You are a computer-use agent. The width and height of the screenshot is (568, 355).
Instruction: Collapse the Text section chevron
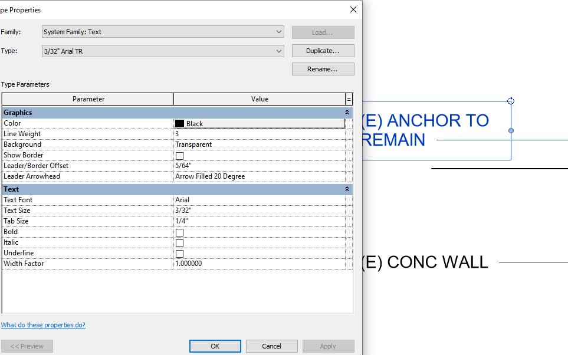(347, 189)
